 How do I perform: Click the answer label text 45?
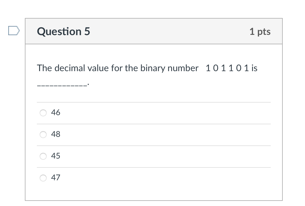click(x=56, y=156)
